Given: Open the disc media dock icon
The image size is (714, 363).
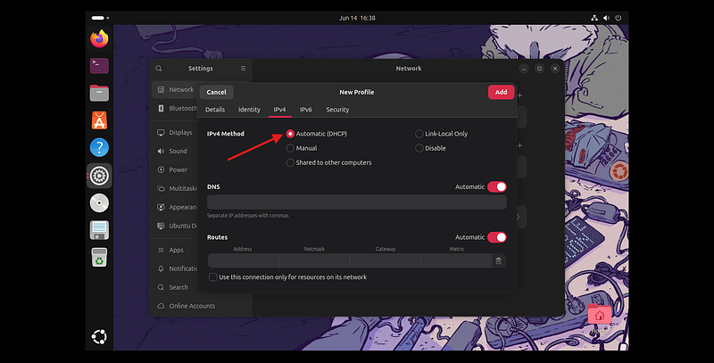Looking at the screenshot, I should (99, 202).
